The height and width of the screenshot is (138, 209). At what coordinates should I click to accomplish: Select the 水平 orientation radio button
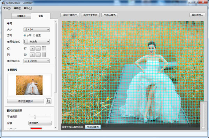(x=25, y=35)
